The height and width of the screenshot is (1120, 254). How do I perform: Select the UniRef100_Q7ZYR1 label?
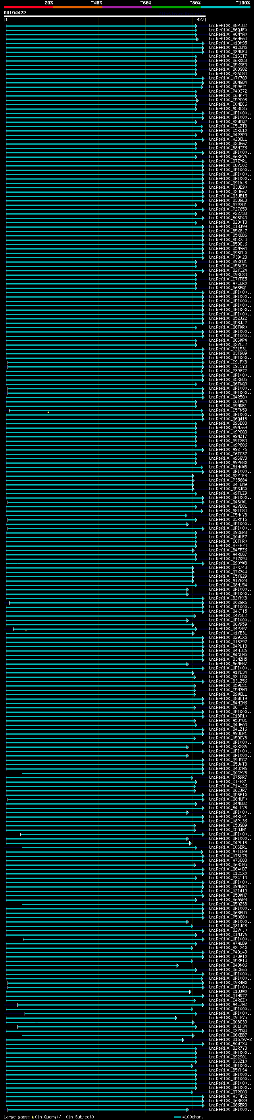[x=228, y=161]
